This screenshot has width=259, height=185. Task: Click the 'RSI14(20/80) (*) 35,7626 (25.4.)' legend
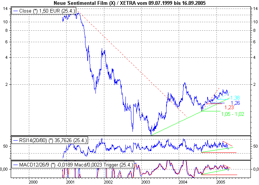50,140
